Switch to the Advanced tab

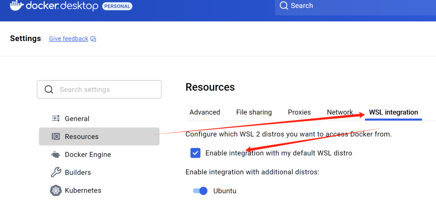tap(205, 112)
